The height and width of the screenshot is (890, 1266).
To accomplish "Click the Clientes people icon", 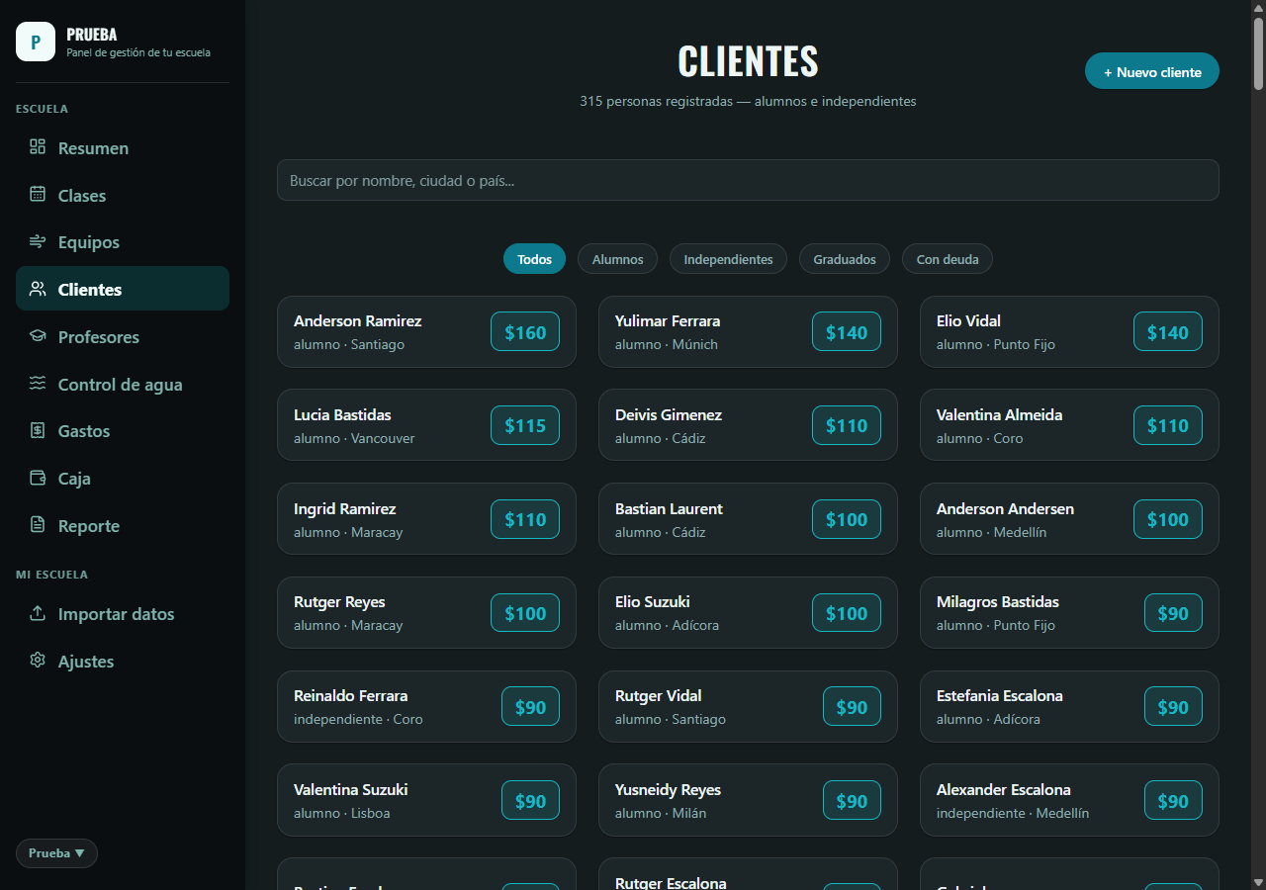I will pyautogui.click(x=38, y=289).
